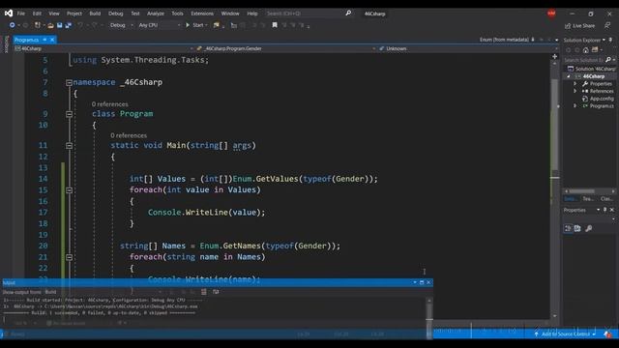Open the Debug menu

click(116, 14)
